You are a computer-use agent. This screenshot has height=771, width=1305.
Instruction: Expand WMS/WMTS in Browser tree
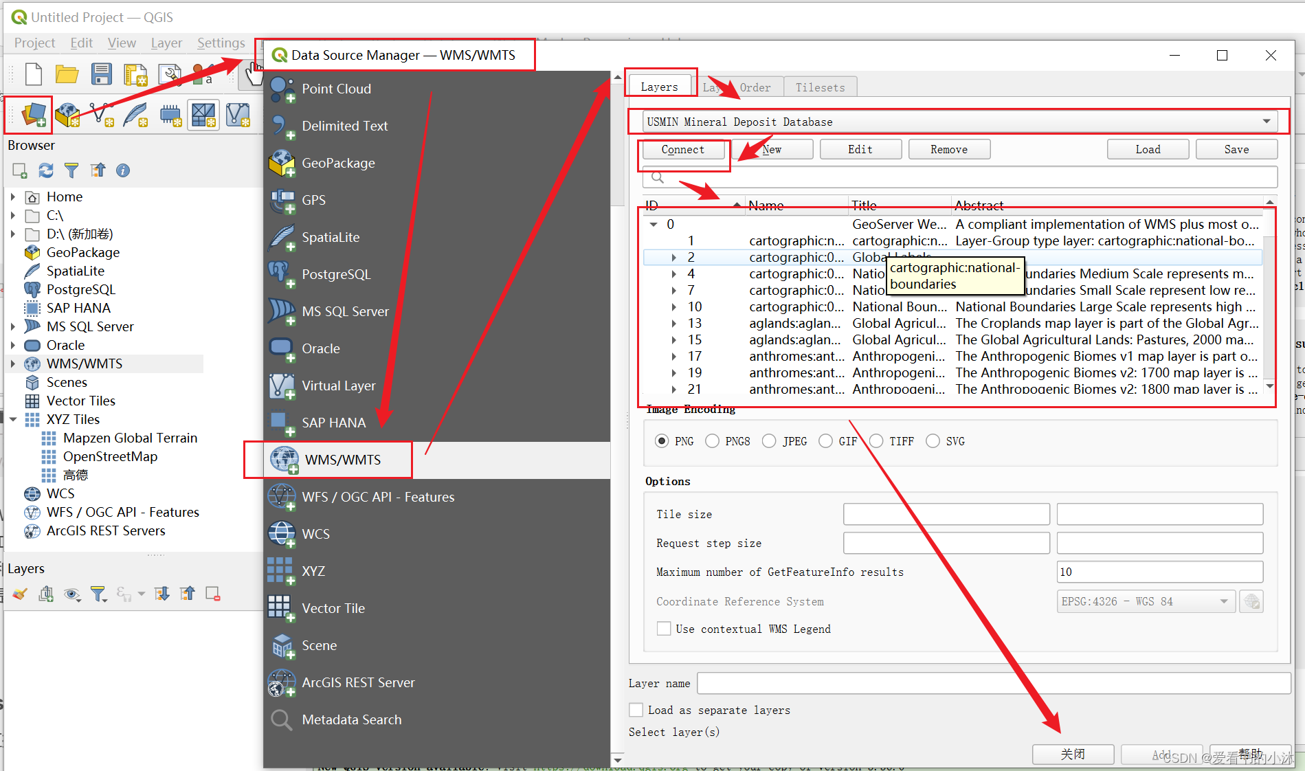coord(13,364)
